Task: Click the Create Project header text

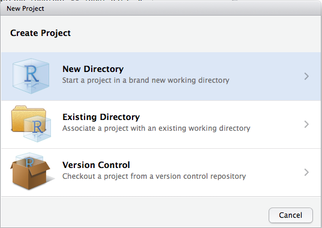Action: click(40, 33)
